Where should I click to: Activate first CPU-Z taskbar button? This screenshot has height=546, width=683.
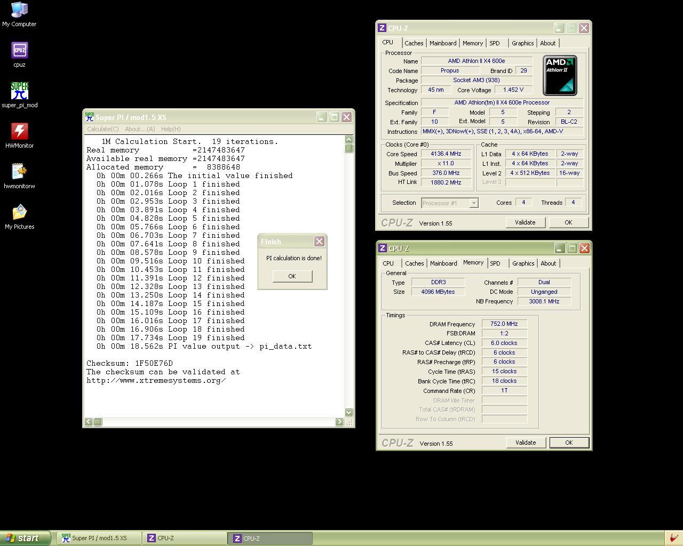point(185,539)
